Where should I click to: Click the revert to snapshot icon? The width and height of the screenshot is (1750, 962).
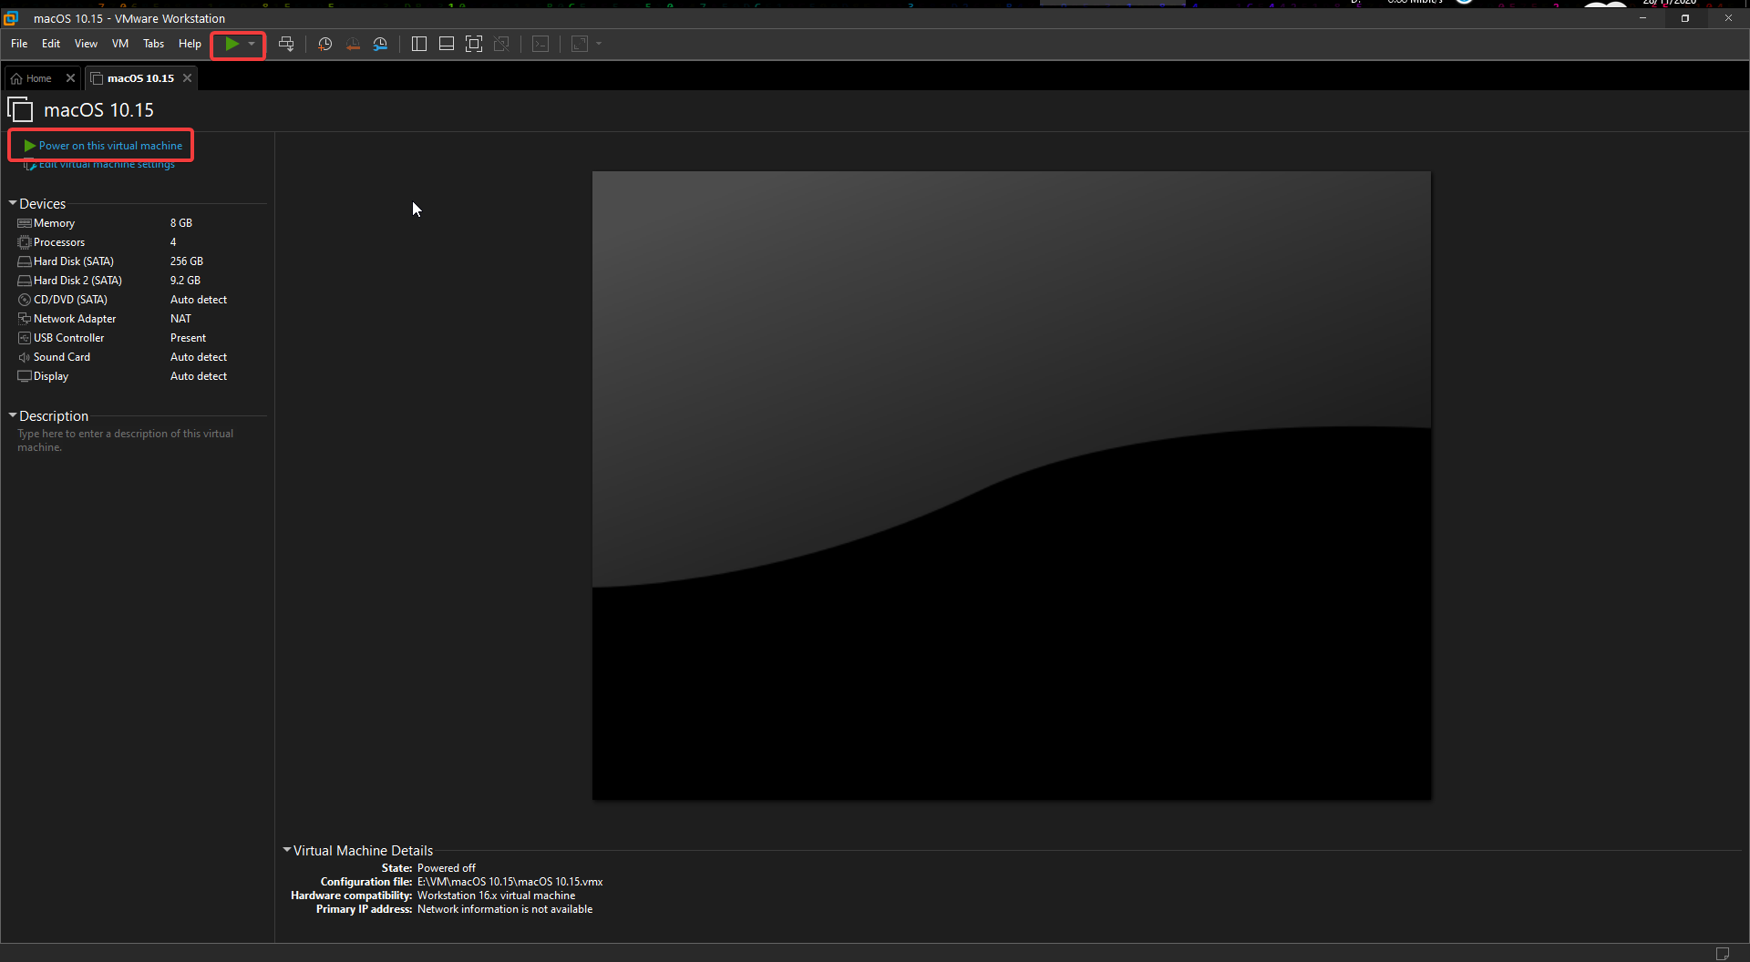pos(353,44)
